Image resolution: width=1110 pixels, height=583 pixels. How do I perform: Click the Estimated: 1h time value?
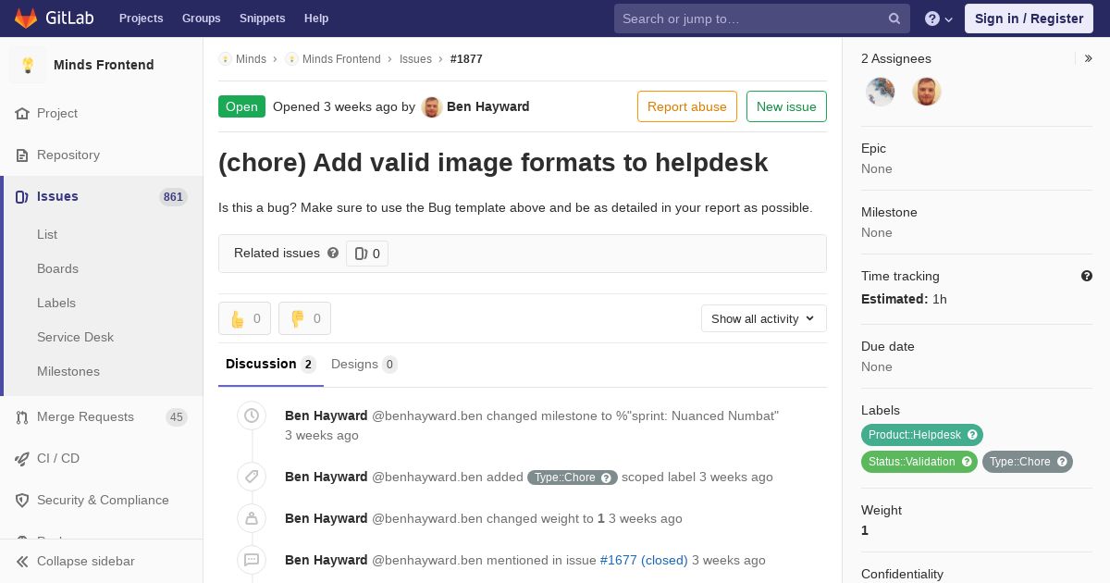click(x=904, y=299)
